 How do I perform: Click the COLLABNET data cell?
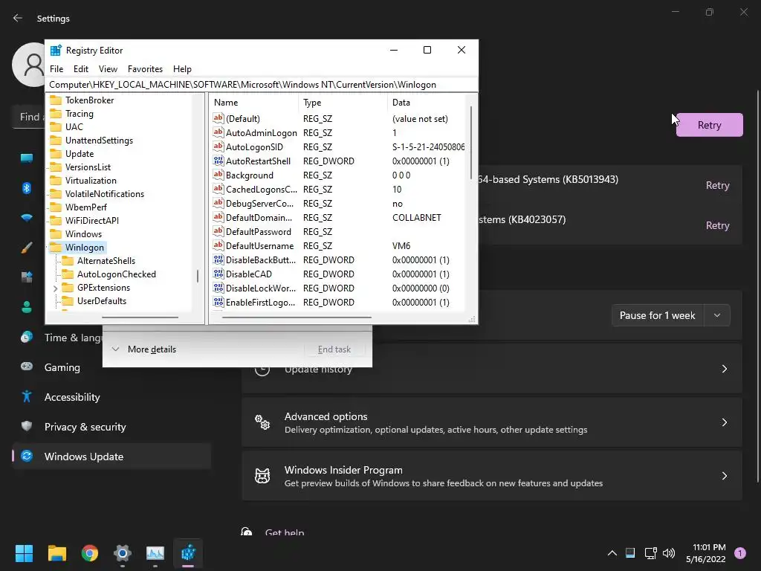tap(416, 218)
